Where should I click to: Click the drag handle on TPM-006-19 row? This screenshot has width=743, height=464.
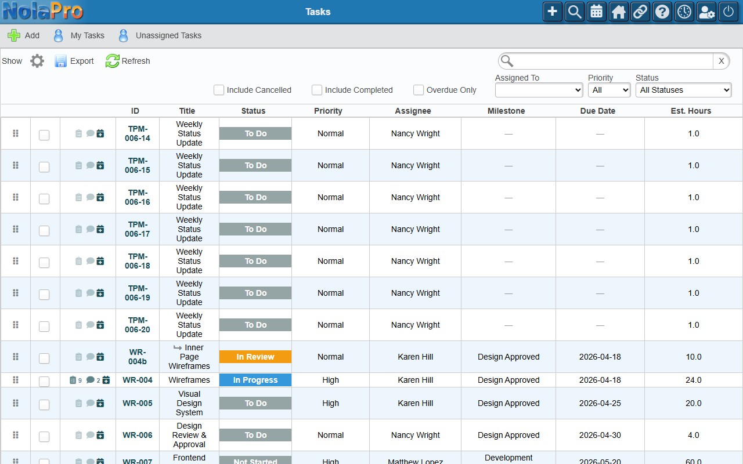16,293
